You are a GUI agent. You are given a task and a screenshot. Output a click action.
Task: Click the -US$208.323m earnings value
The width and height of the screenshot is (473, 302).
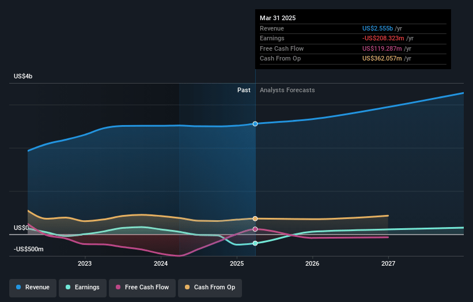[x=383, y=38]
